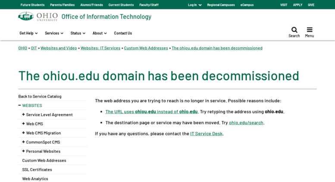
Task: Open eCampus link in top bar
Action: tap(247, 5)
